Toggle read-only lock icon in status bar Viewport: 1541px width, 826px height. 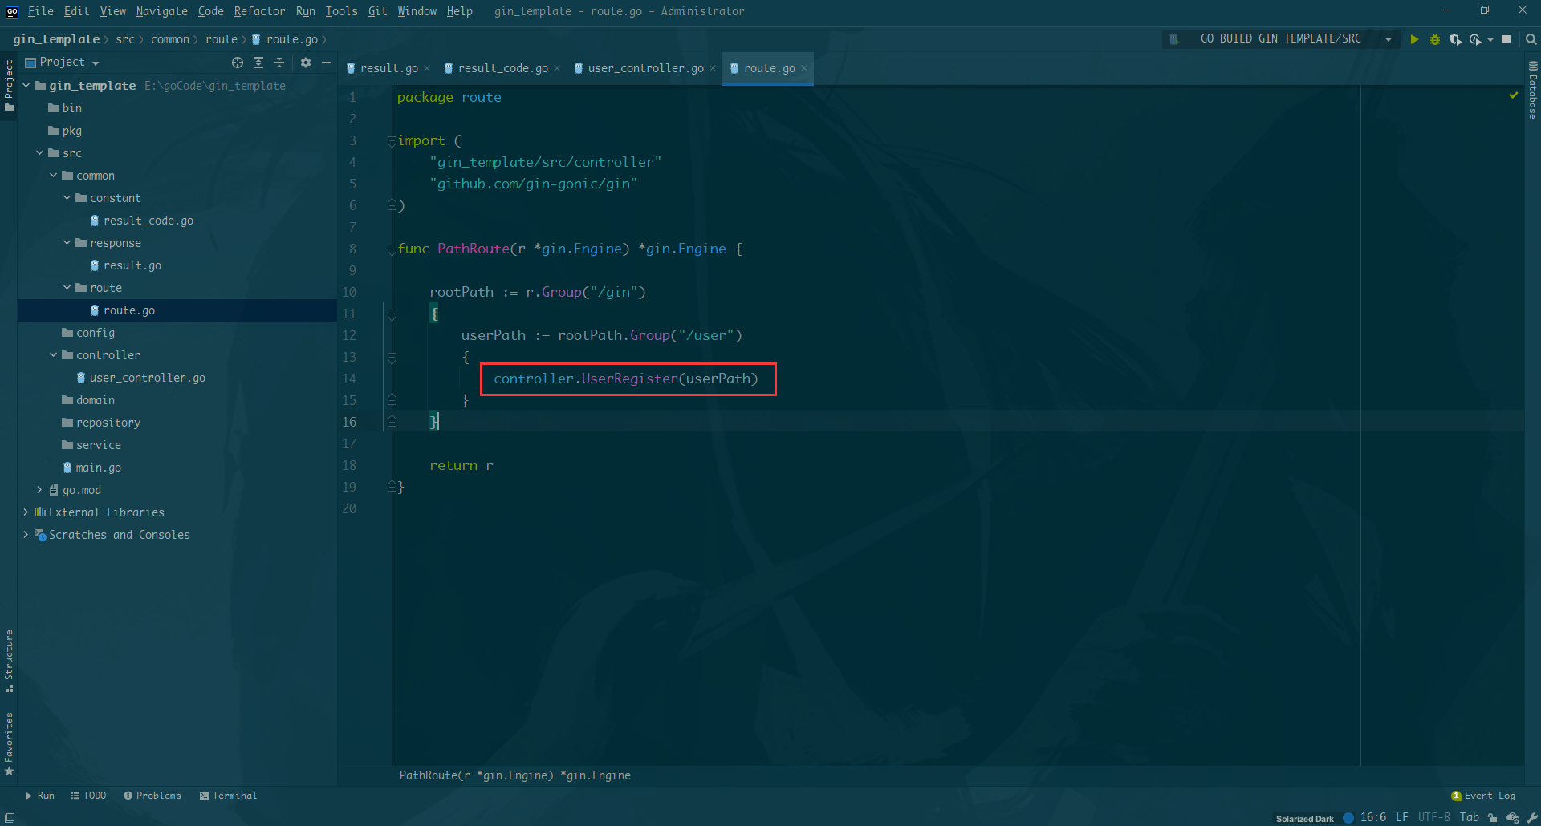[1492, 818]
